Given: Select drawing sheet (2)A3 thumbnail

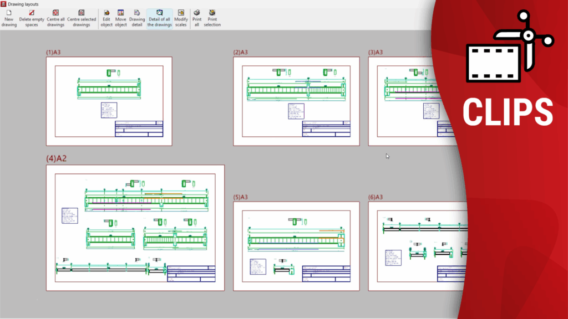Looking at the screenshot, I should pos(296,101).
